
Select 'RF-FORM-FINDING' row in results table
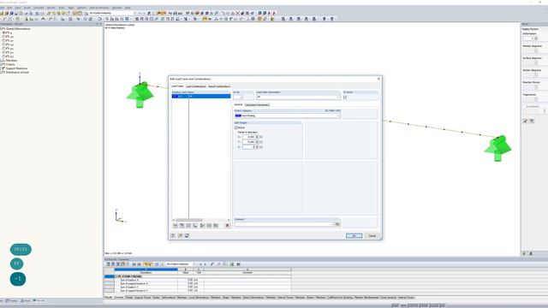click(x=203, y=276)
